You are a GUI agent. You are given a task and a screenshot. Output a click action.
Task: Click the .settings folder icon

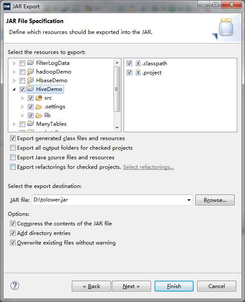pyautogui.click(x=39, y=107)
